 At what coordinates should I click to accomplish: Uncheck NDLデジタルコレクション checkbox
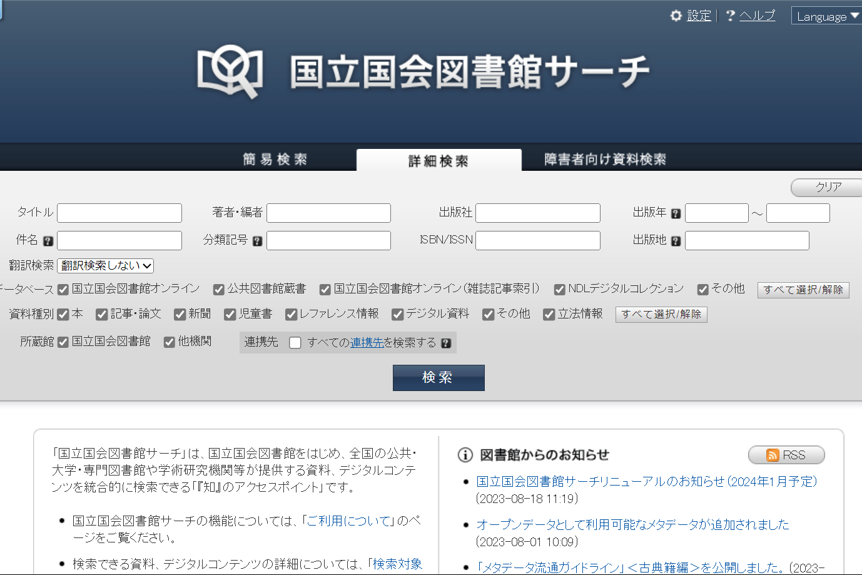click(x=560, y=290)
